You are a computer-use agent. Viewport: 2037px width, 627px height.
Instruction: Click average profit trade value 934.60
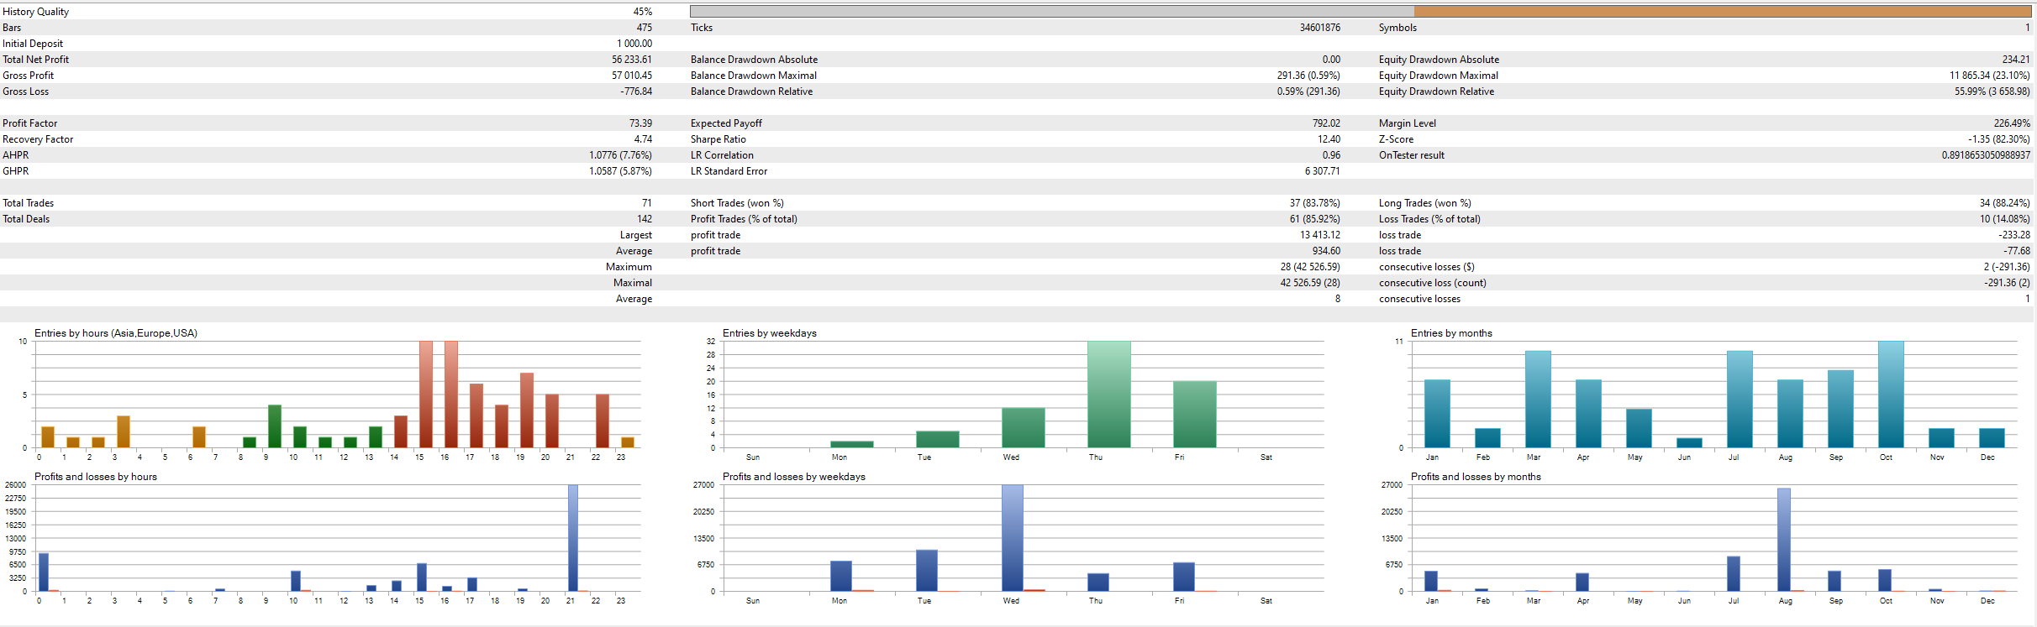(x=1326, y=251)
